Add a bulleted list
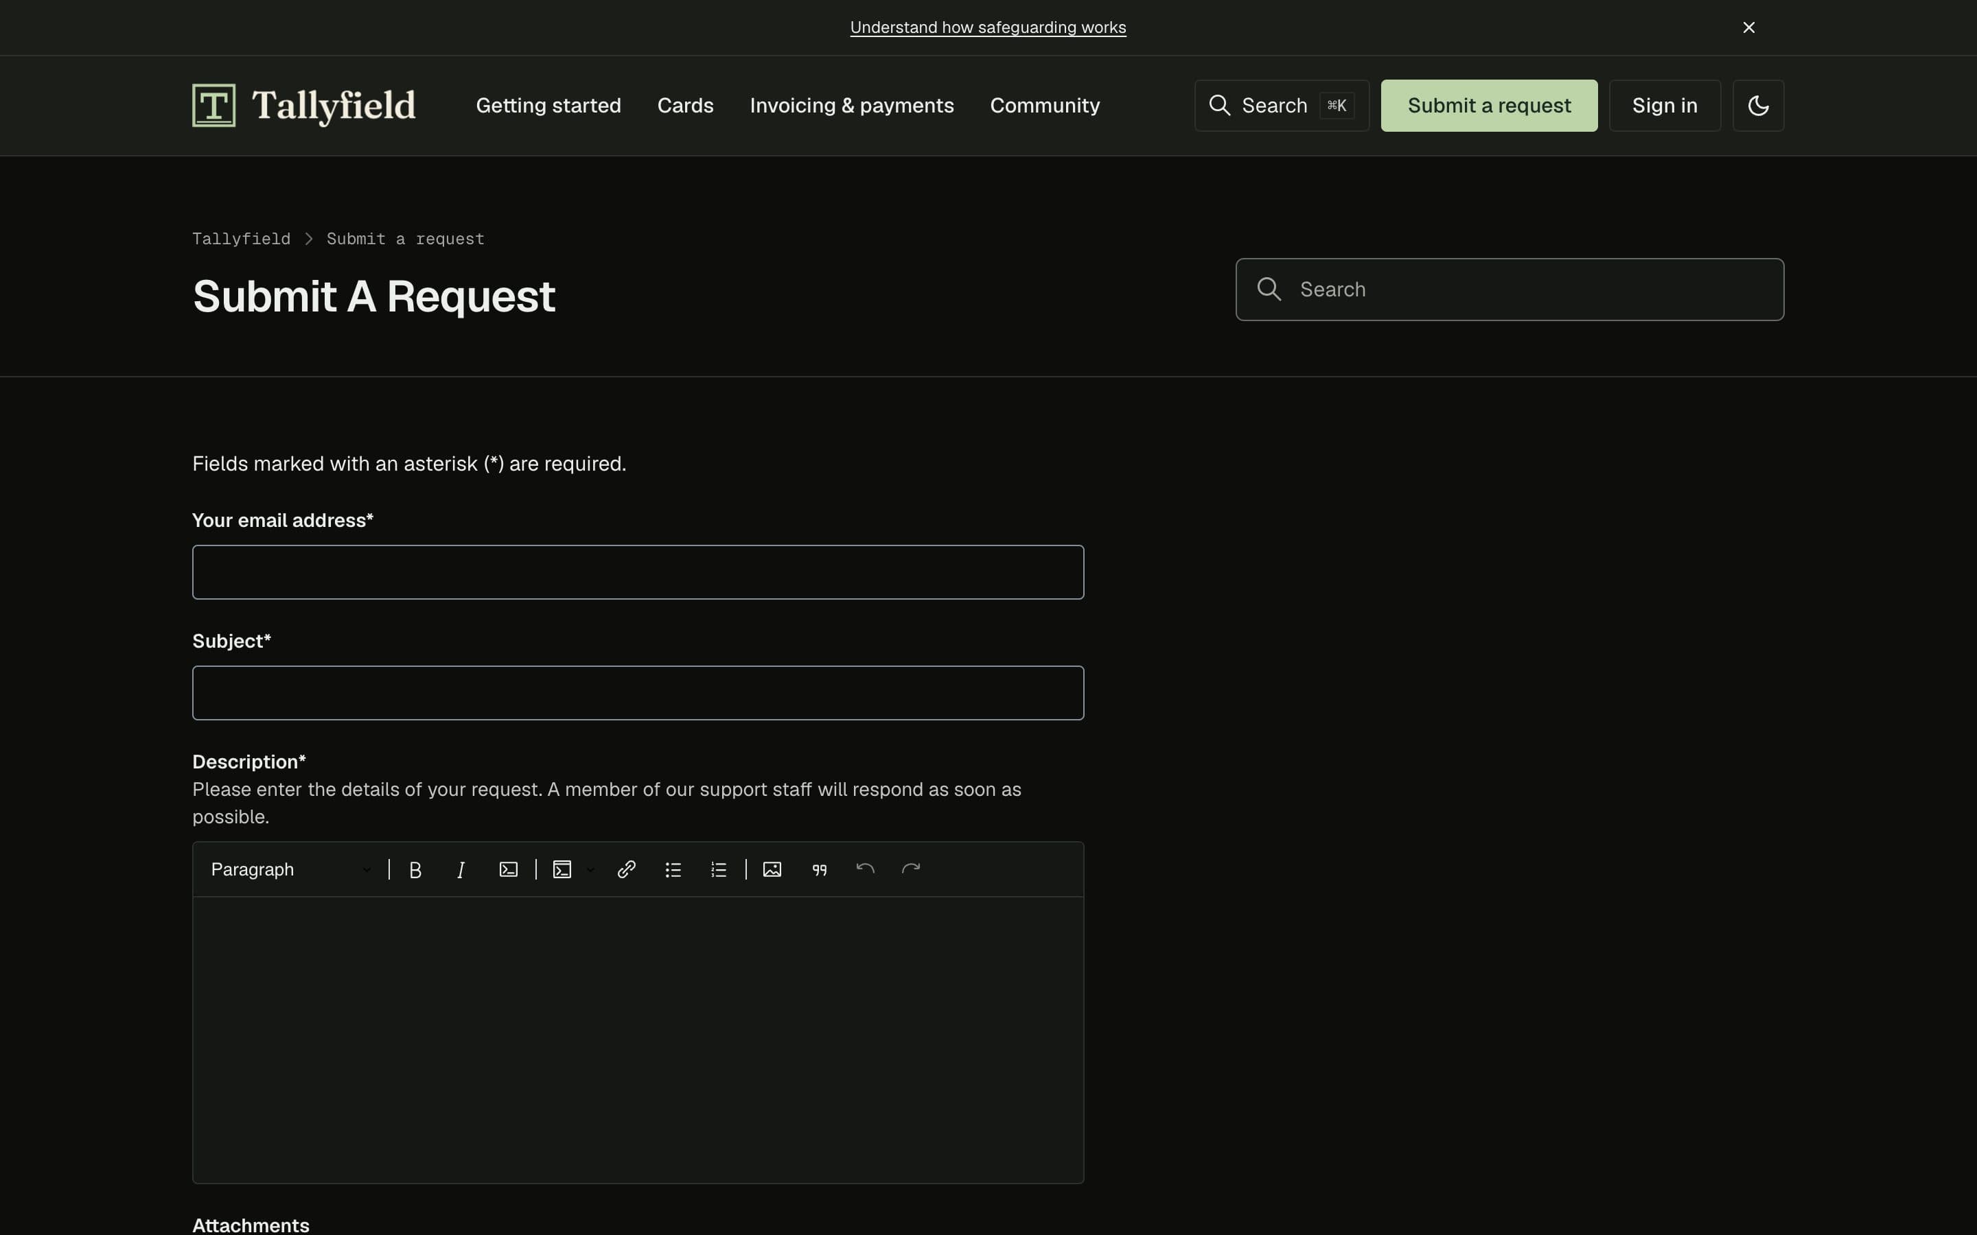 [673, 870]
